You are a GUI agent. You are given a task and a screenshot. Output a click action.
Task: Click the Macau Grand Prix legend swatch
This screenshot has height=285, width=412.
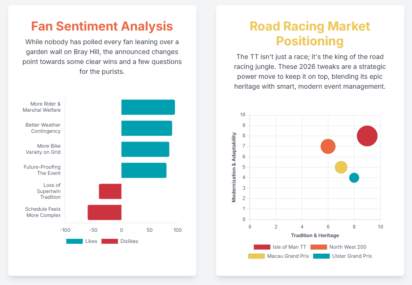click(256, 256)
